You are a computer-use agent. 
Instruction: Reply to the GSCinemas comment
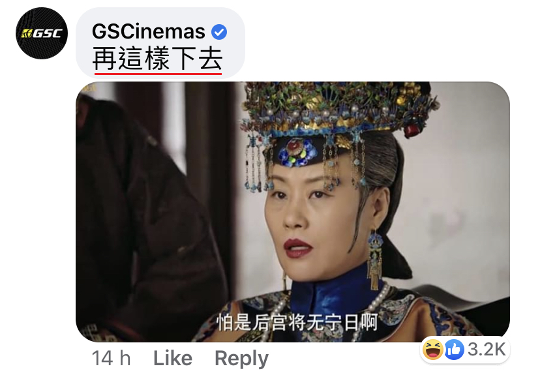click(x=241, y=359)
